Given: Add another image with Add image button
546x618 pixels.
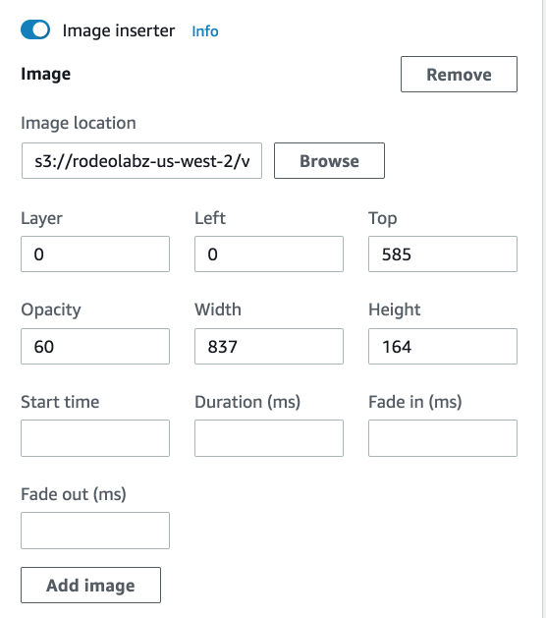Looking at the screenshot, I should coord(90,585).
